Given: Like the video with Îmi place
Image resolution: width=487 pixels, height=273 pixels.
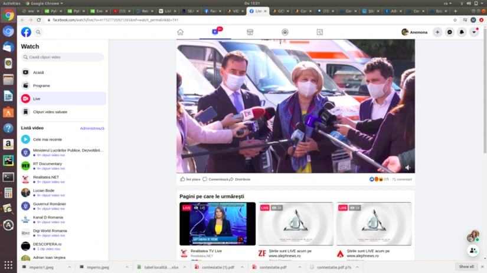Looking at the screenshot, I should 190,179.
